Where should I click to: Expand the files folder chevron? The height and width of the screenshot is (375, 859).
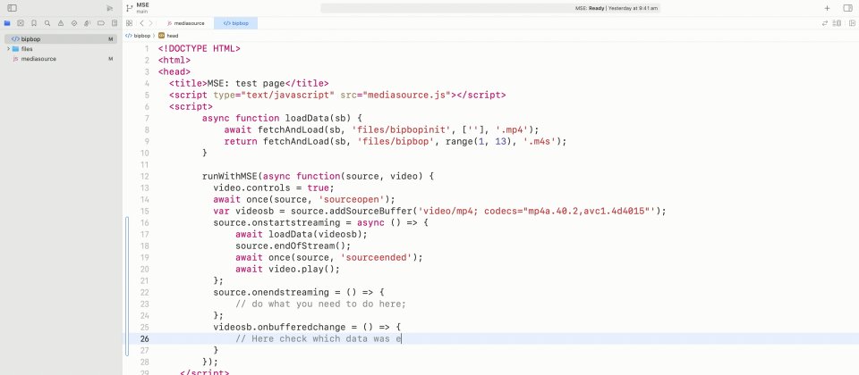(x=8, y=49)
